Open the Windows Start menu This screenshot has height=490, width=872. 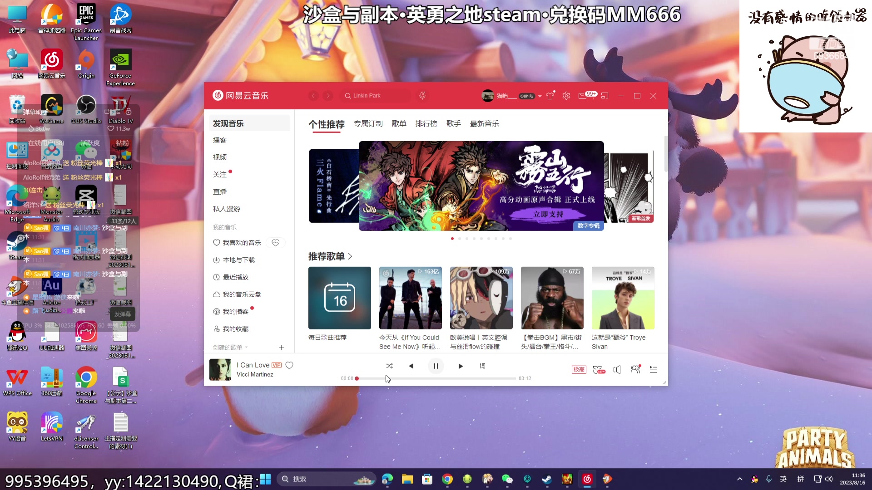(x=266, y=479)
